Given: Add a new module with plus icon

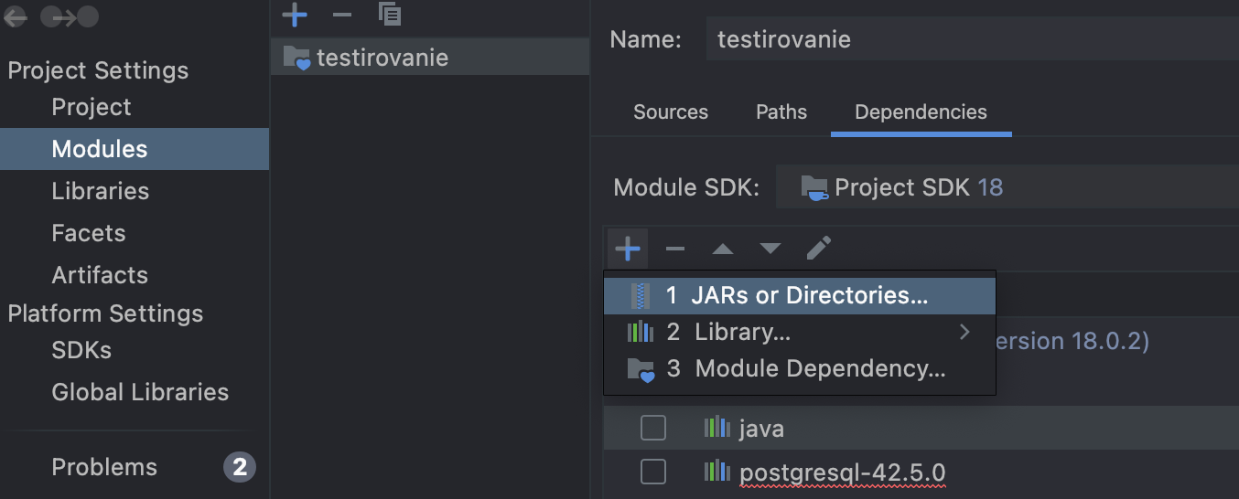Looking at the screenshot, I should tap(294, 15).
